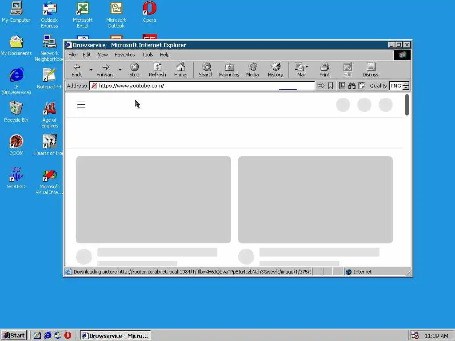The height and width of the screenshot is (341, 455).
Task: Click the Back toolbar button
Action: point(76,70)
